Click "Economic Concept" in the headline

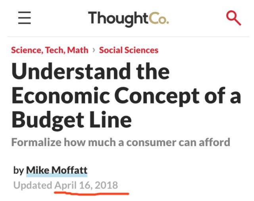pyautogui.click(x=106, y=96)
